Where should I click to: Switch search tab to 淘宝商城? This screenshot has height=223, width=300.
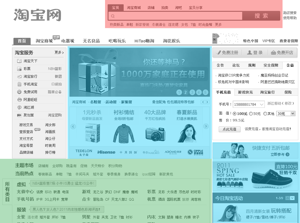pyautogui.click(x=134, y=8)
